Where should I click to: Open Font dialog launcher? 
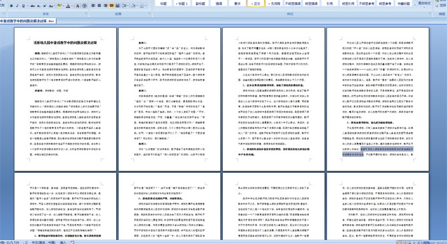pyautogui.click(x=86, y=14)
